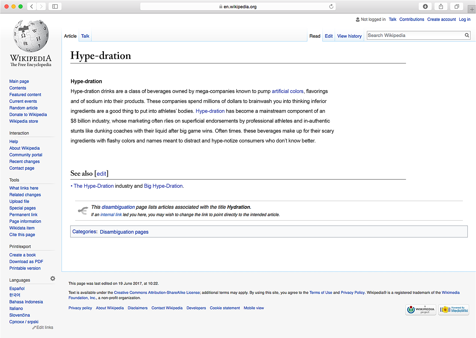Click Download as PDF
The width and height of the screenshot is (476, 338).
[x=26, y=262]
